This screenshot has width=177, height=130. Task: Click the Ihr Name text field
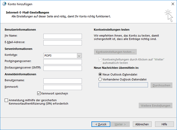point(63,36)
